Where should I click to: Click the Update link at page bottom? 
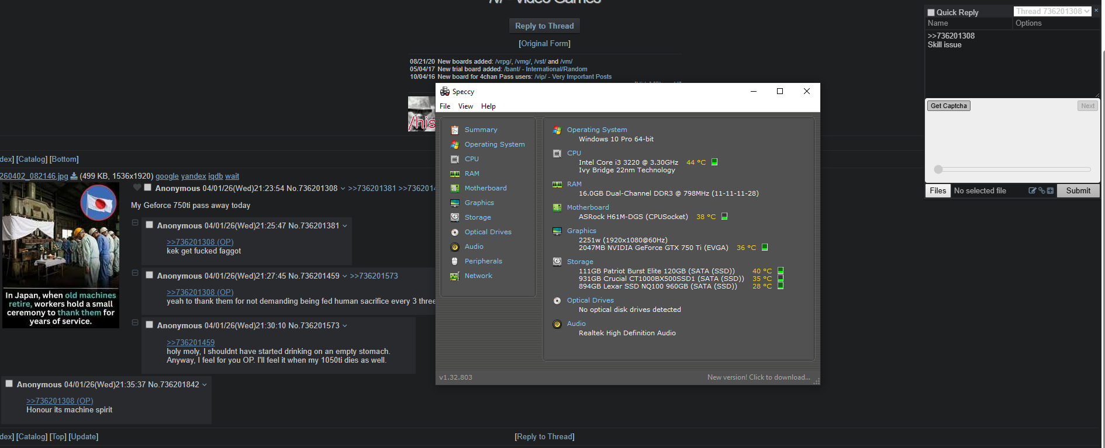83,436
